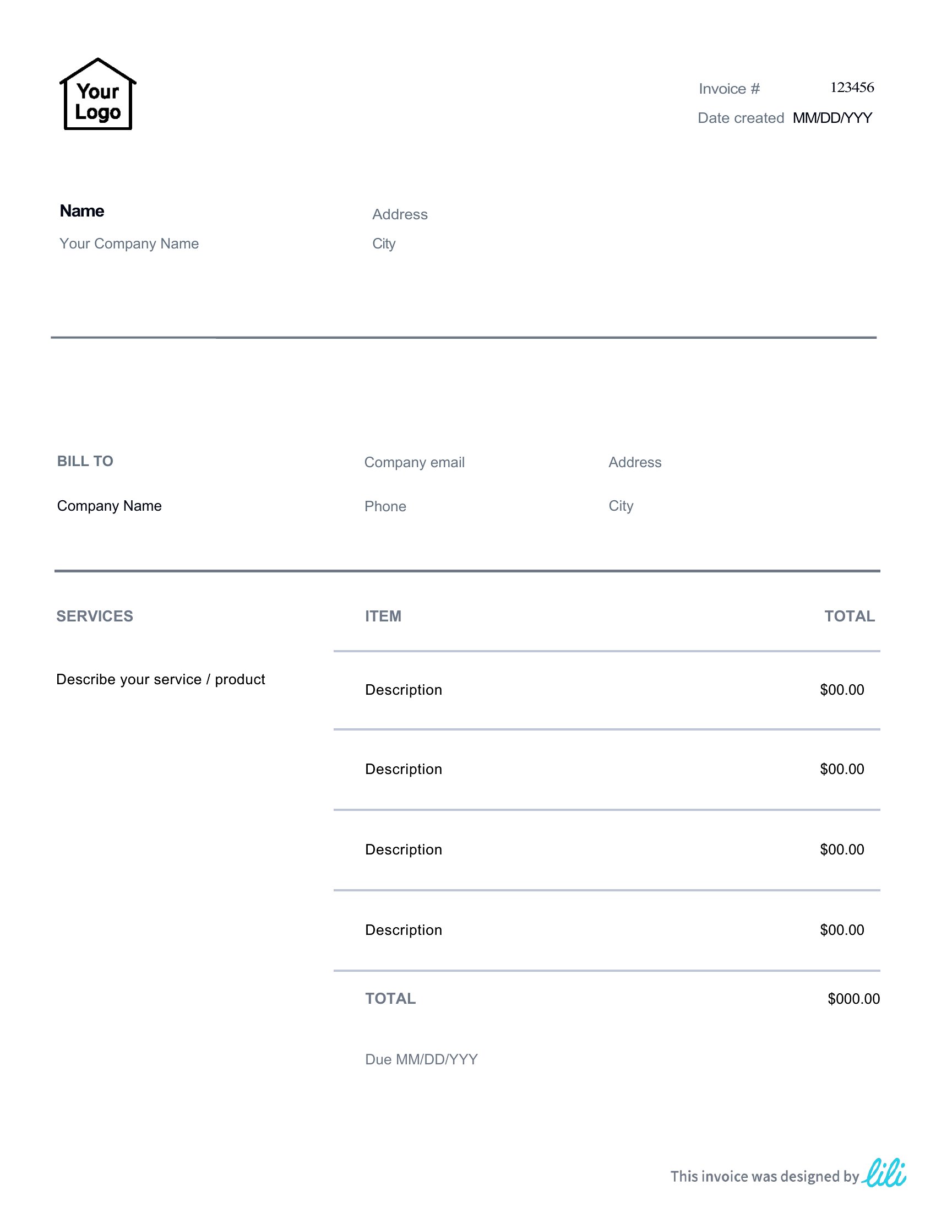
Task: Click the sender Address field under logo
Action: point(400,214)
